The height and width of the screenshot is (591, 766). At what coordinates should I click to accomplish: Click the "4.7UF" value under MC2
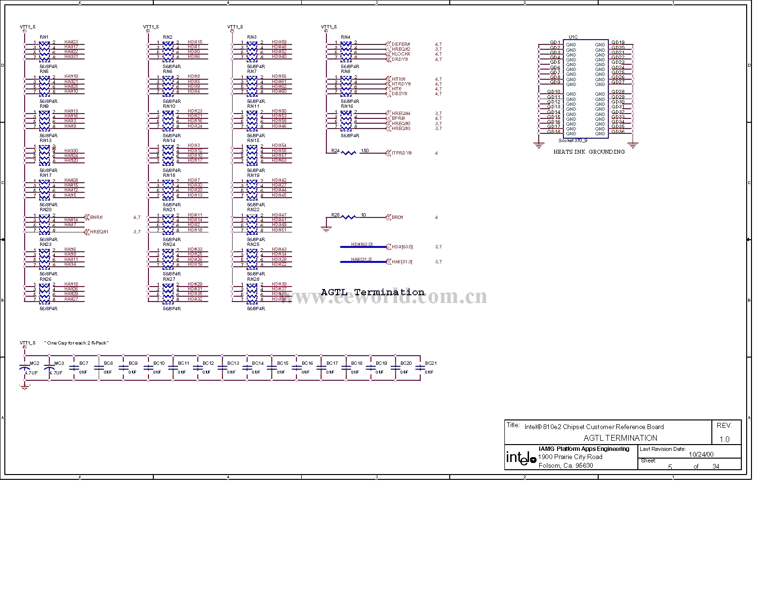pos(31,373)
